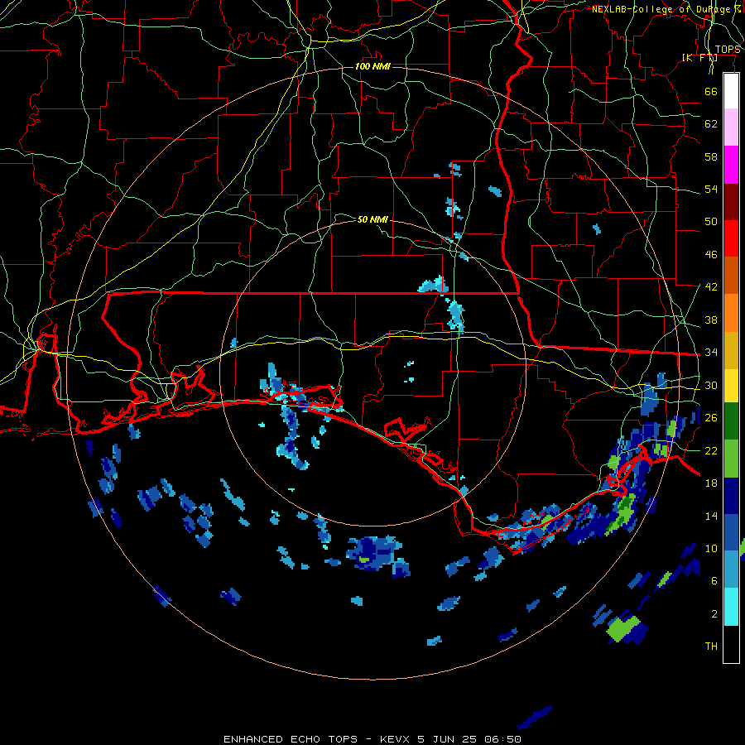Select the cyan legend swatch
745x745 pixels.
[731, 607]
